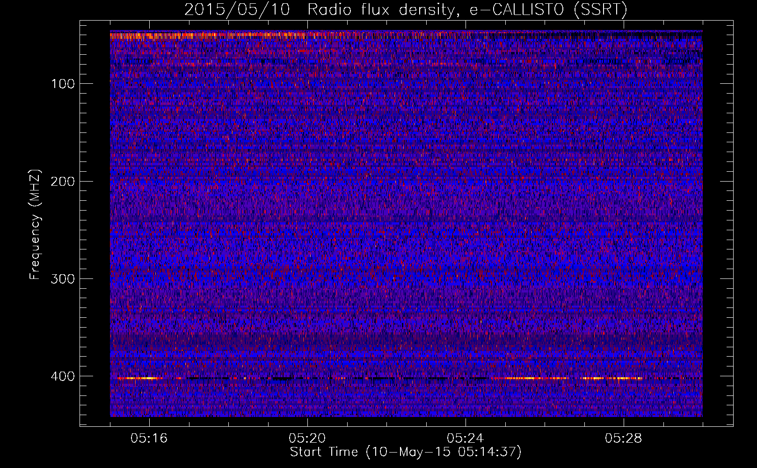Viewport: 757px width, 468px height.
Task: Click the 05:24 time tick label
Action: (x=466, y=439)
